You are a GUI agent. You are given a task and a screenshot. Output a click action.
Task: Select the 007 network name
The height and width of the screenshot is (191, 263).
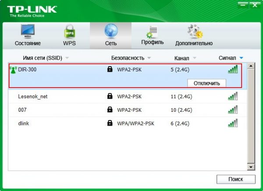(22, 110)
